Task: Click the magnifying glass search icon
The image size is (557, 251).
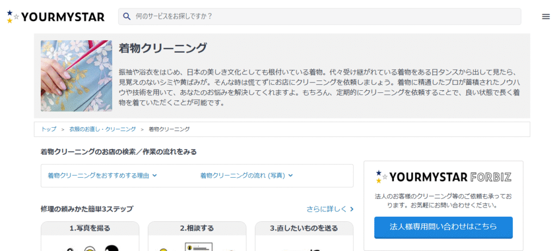Action: pyautogui.click(x=127, y=16)
